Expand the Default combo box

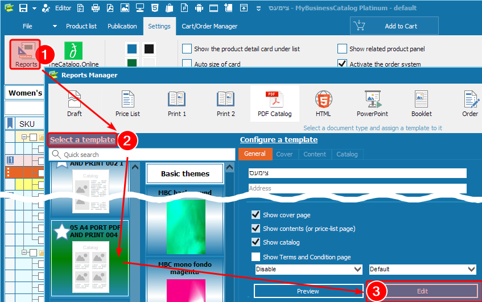click(x=422, y=269)
